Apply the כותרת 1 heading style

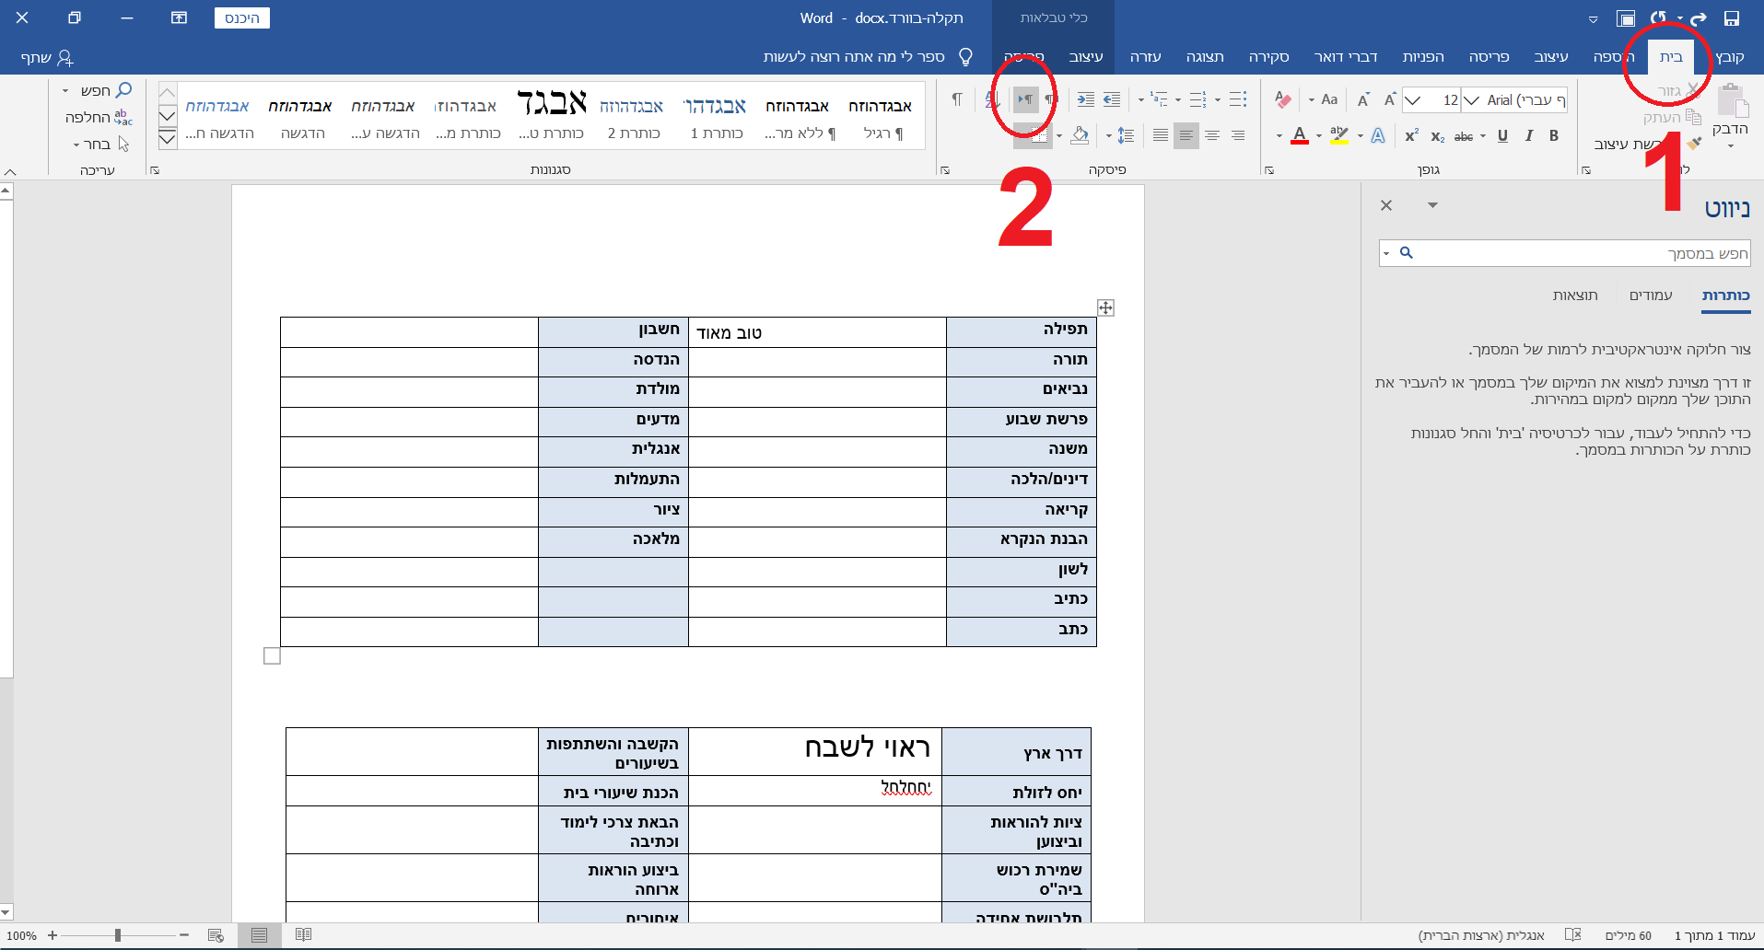716,117
